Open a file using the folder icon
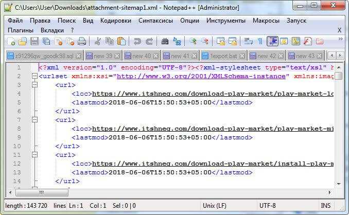The image size is (349, 215). point(23,42)
